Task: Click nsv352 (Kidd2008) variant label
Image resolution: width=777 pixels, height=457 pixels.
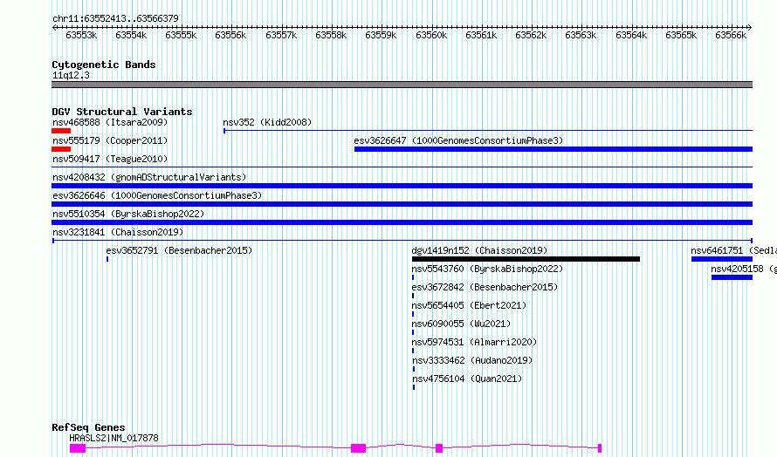Action: pyautogui.click(x=267, y=122)
